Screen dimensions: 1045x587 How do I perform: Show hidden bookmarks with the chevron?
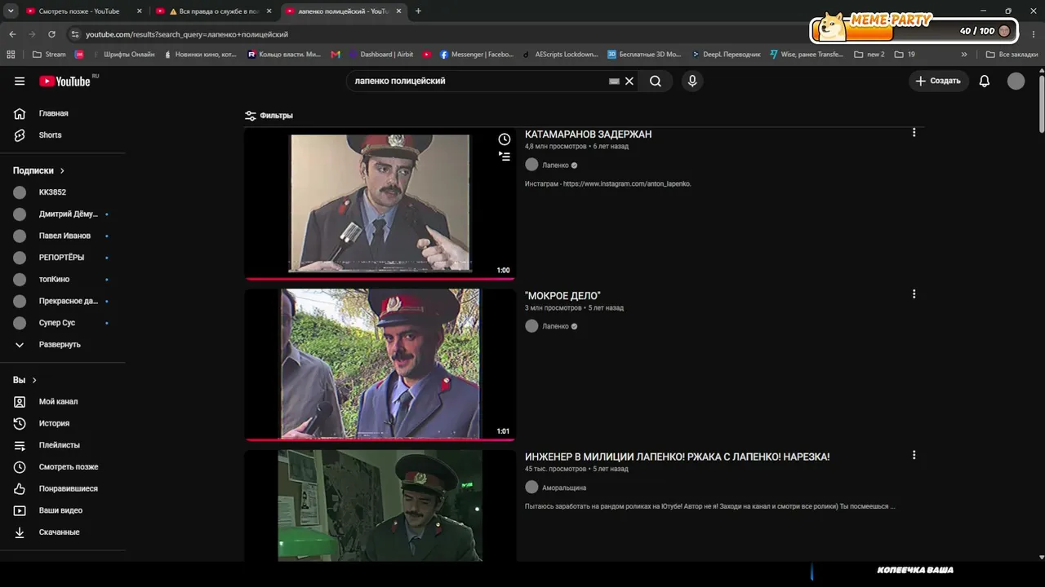coord(964,55)
